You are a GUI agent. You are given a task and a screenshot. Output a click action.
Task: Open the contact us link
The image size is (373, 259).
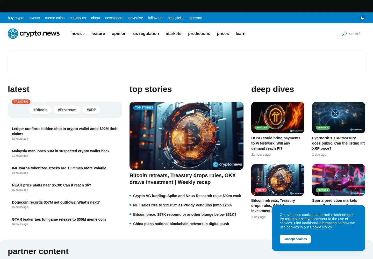(x=78, y=18)
